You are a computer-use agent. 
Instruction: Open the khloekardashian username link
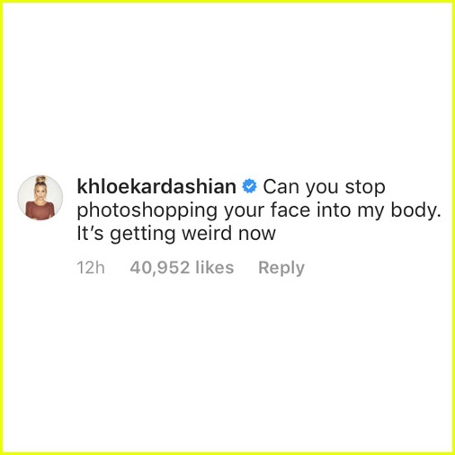pos(156,186)
